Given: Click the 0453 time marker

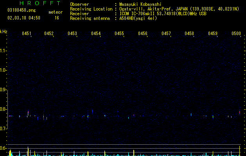Looking at the screenshot, I should click(72, 34).
